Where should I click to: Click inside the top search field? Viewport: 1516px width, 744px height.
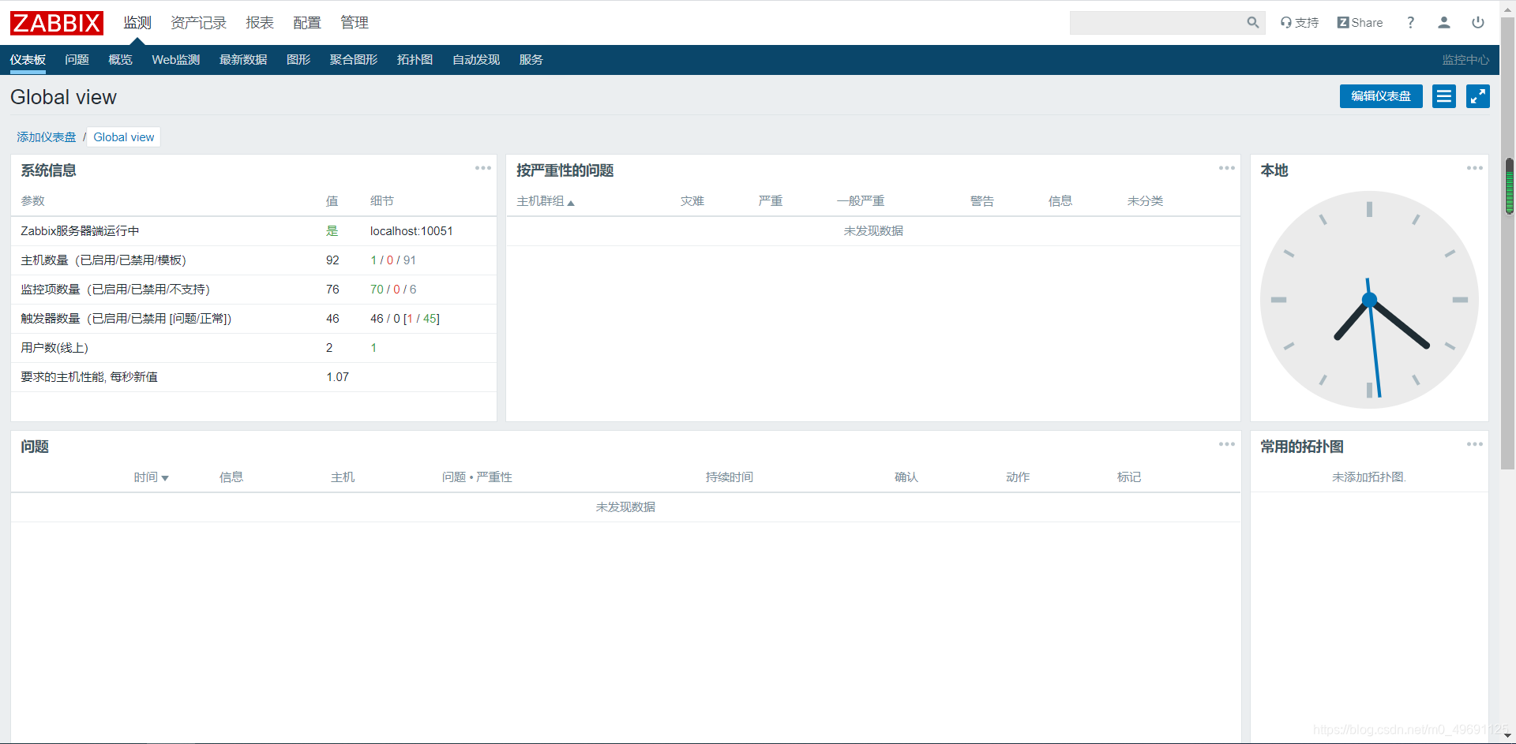tap(1158, 23)
